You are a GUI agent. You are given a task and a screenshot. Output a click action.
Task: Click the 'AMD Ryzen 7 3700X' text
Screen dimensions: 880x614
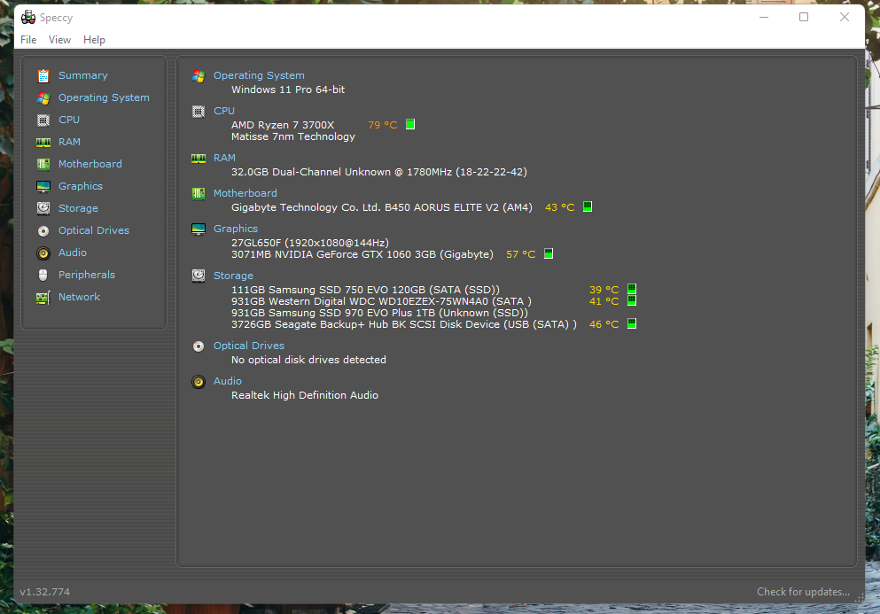tap(283, 125)
